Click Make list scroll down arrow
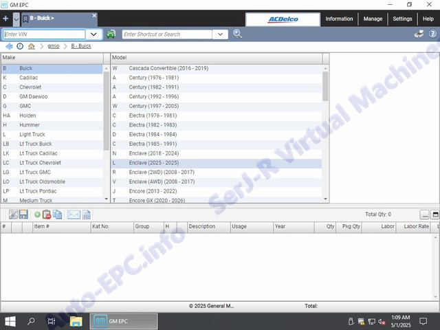440x330 pixels. pos(107,199)
